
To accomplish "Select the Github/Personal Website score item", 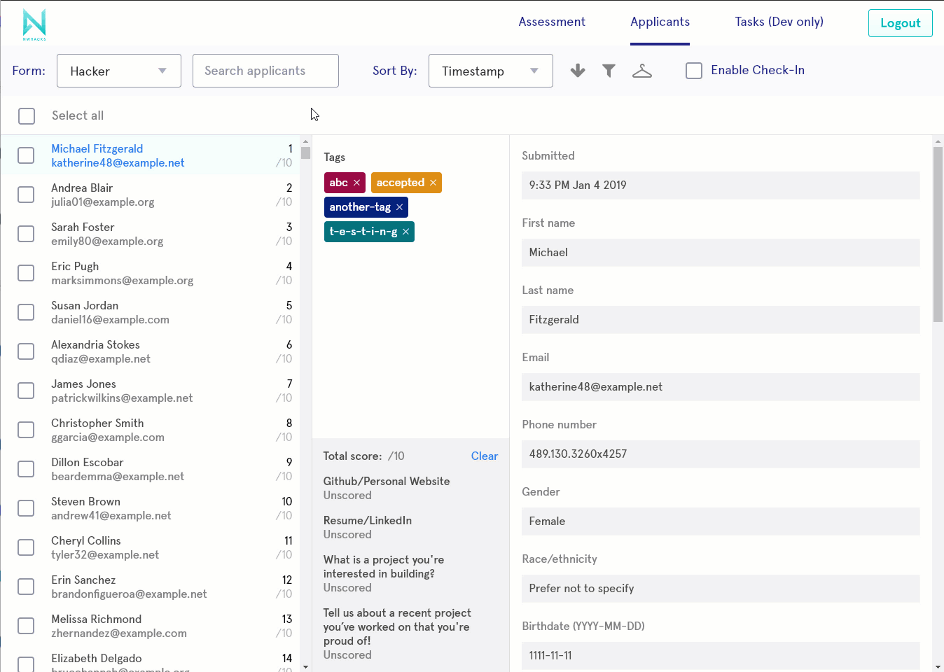I will tap(410, 489).
